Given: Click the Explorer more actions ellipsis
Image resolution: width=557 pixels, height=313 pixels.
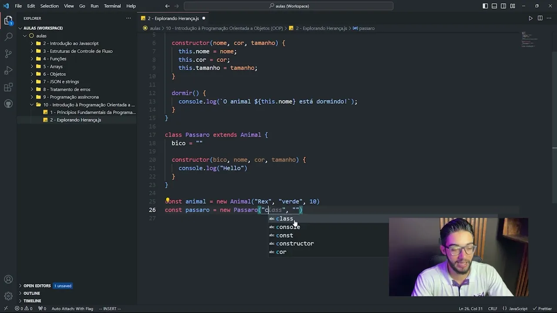Looking at the screenshot, I should [x=128, y=18].
